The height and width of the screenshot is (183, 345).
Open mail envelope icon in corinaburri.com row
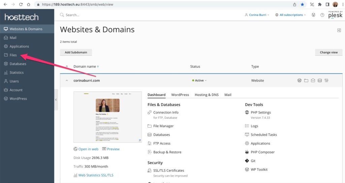pos(313,81)
